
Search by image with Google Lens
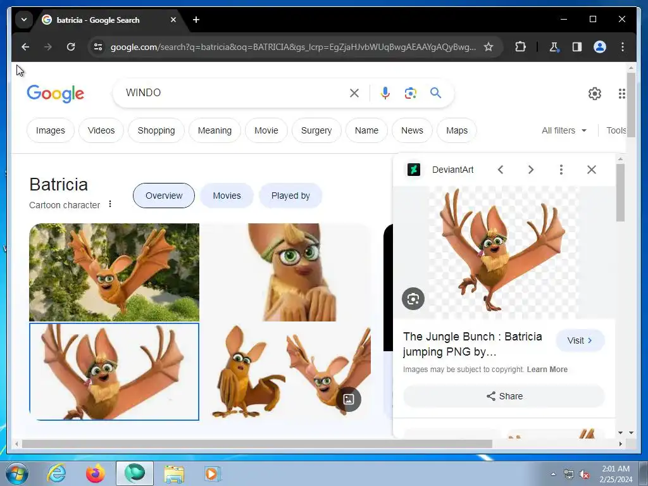pyautogui.click(x=410, y=93)
